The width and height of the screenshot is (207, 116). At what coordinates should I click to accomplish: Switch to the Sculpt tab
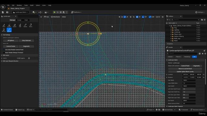19,20
